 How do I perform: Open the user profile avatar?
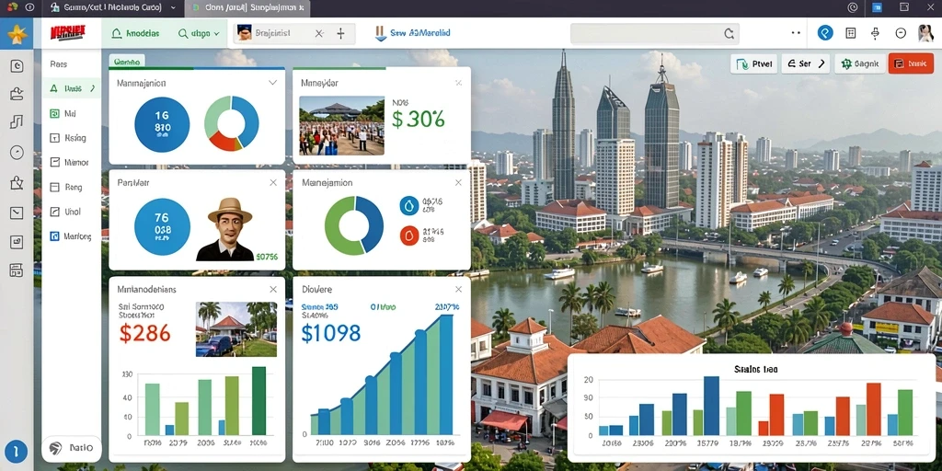(x=925, y=33)
